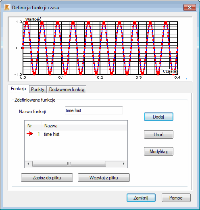Viewport: 200px width, 210px height.
Task: Click Wczytaj z pliku button
Action: tap(104, 178)
